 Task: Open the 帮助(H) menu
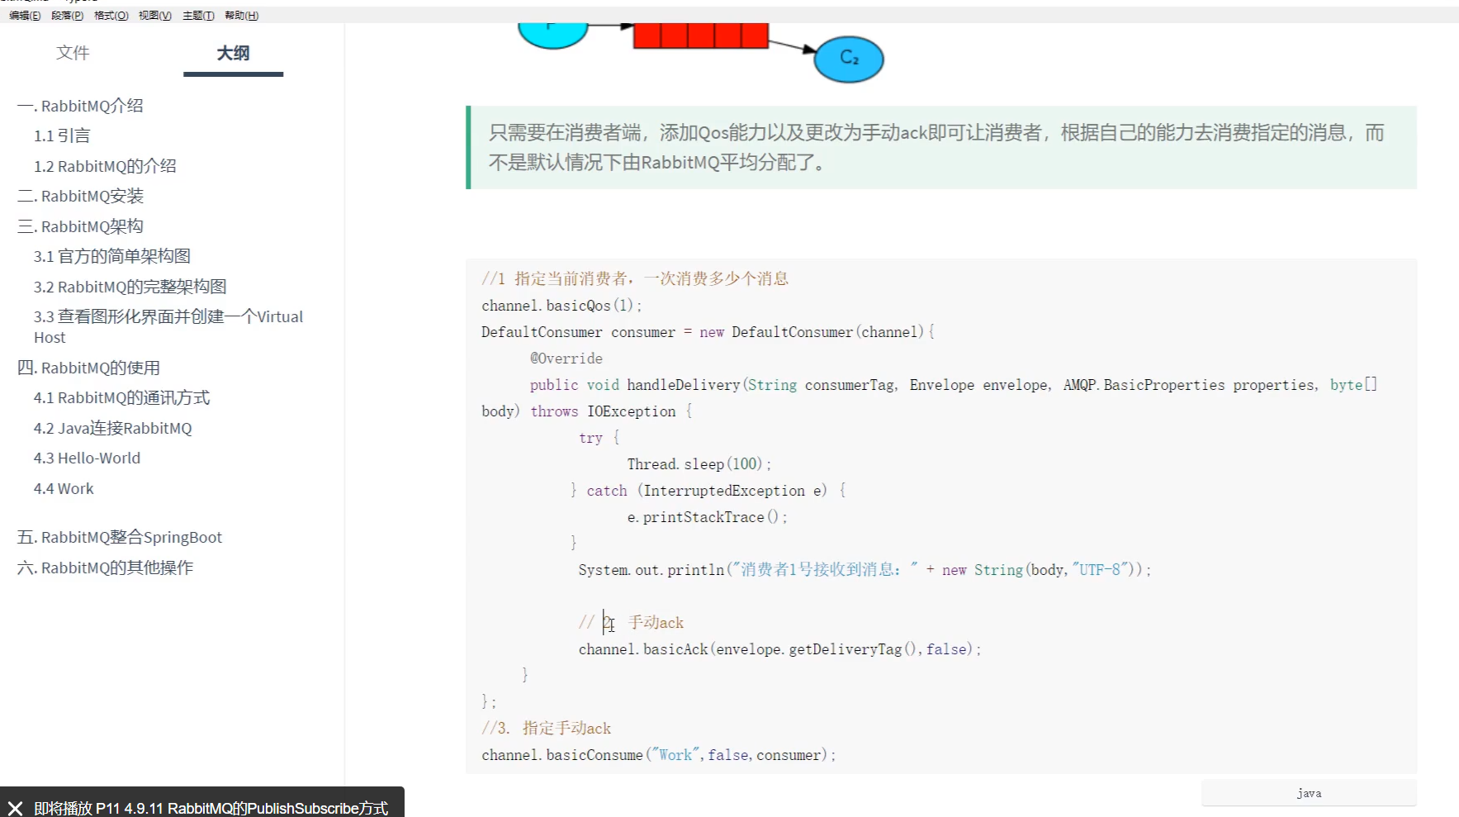coord(241,16)
